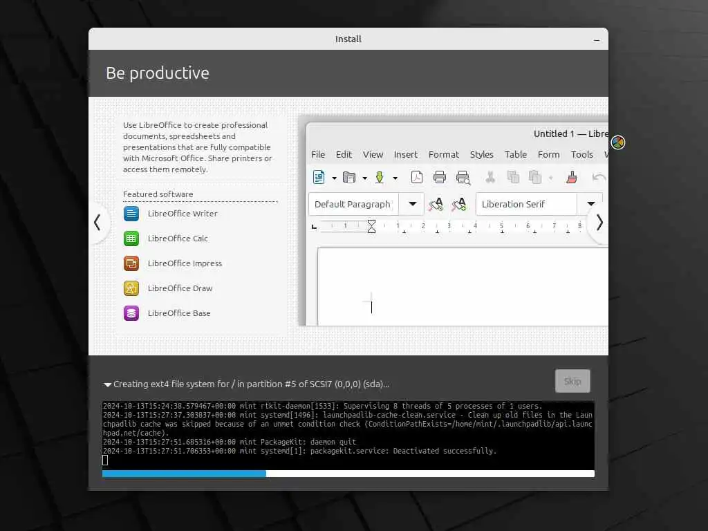
Task: Click the Update Selected Style icon
Action: (x=436, y=205)
